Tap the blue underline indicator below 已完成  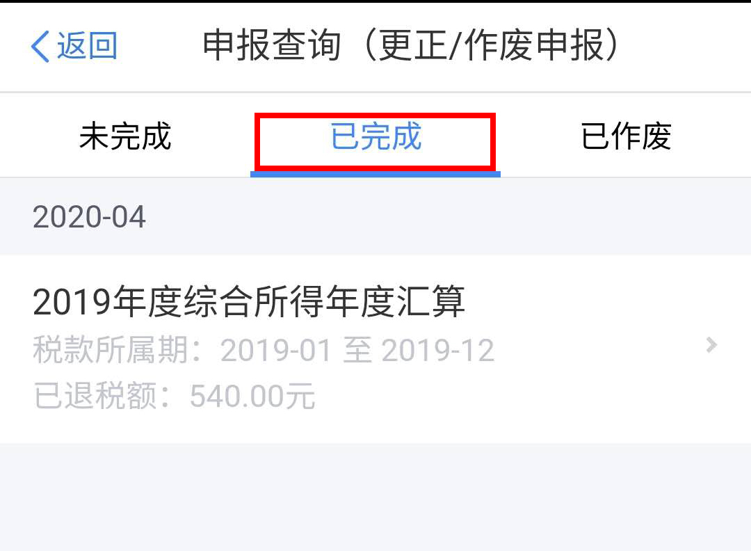[375, 175]
